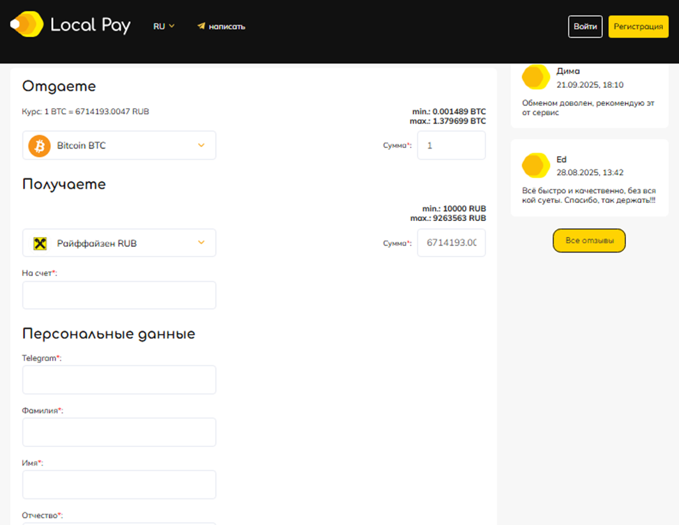Viewport: 679px width, 525px height.
Task: Click the max.: 1.379699 BTC text
Action: click(x=448, y=121)
